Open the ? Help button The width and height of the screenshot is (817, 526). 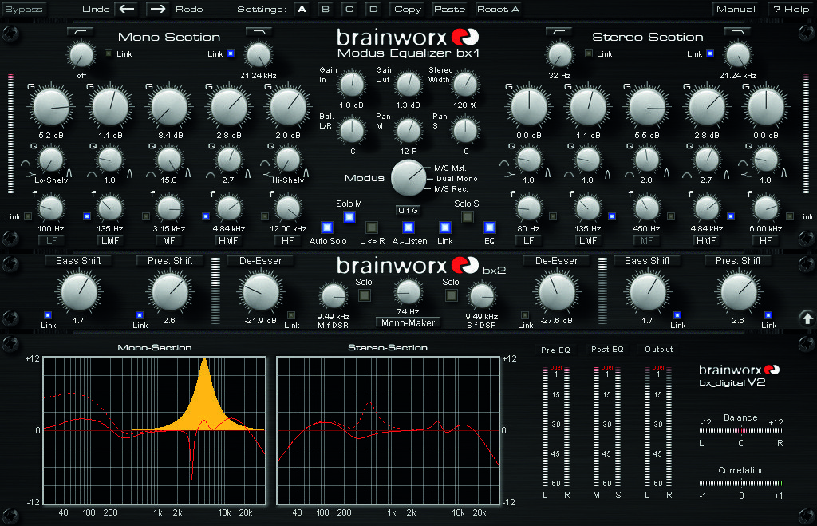pyautogui.click(x=791, y=9)
